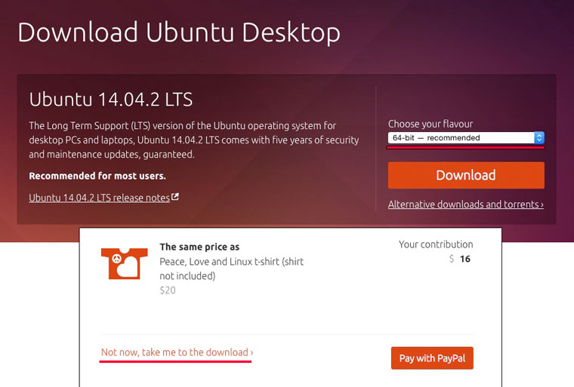Click the Download Ubuntu Desktop heading

178,32
